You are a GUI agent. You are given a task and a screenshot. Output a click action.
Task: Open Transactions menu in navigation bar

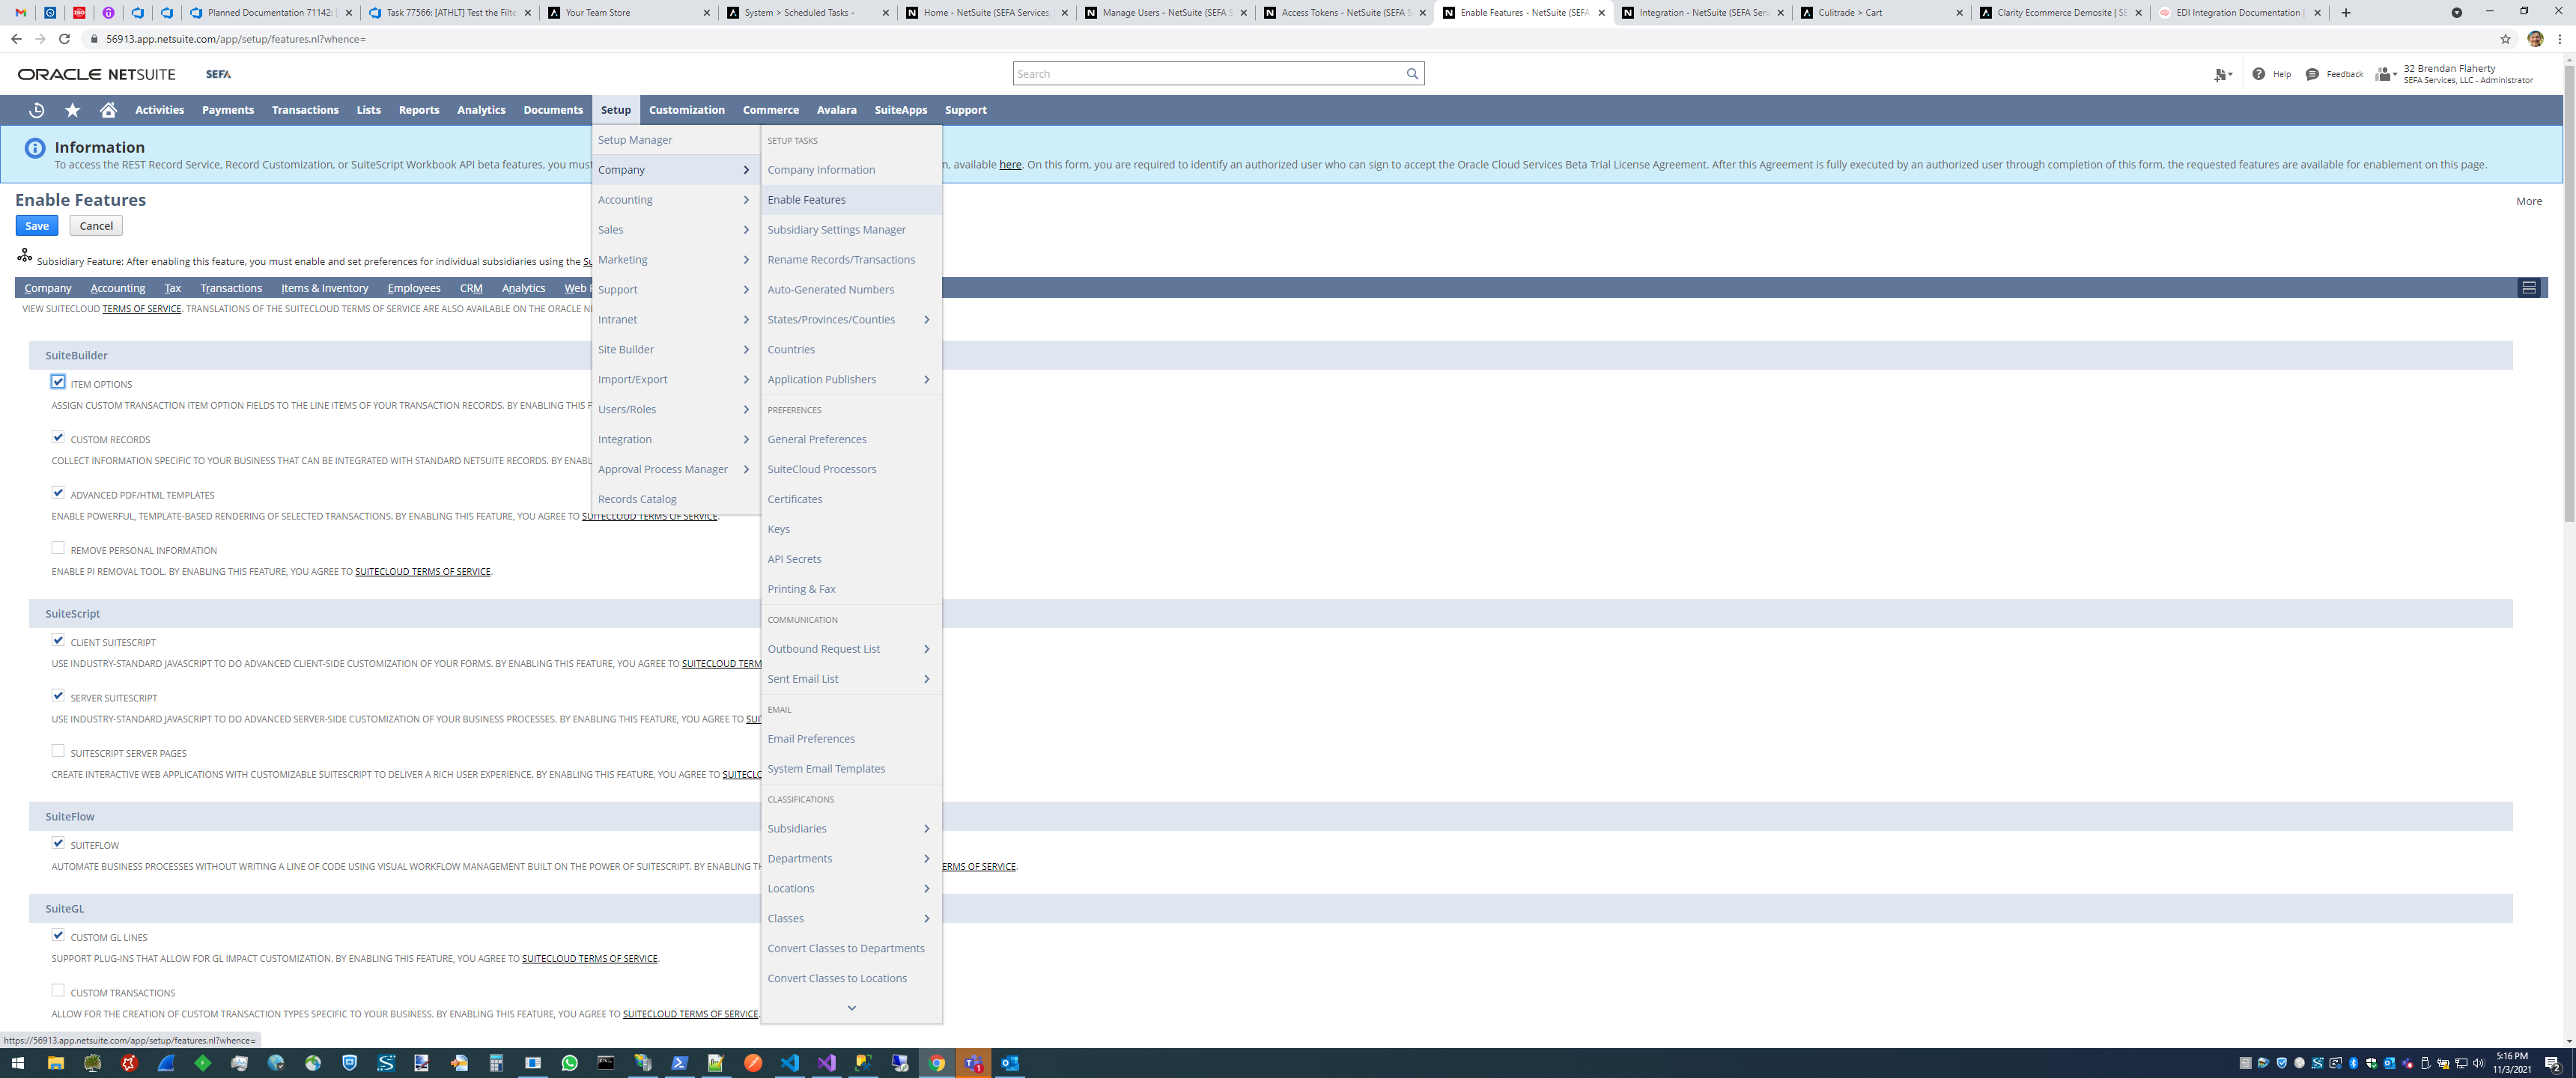305,110
